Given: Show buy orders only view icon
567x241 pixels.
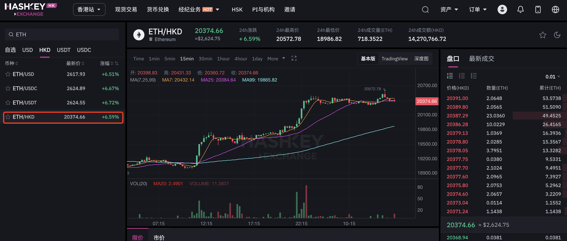Looking at the screenshot, I should [x=474, y=76].
